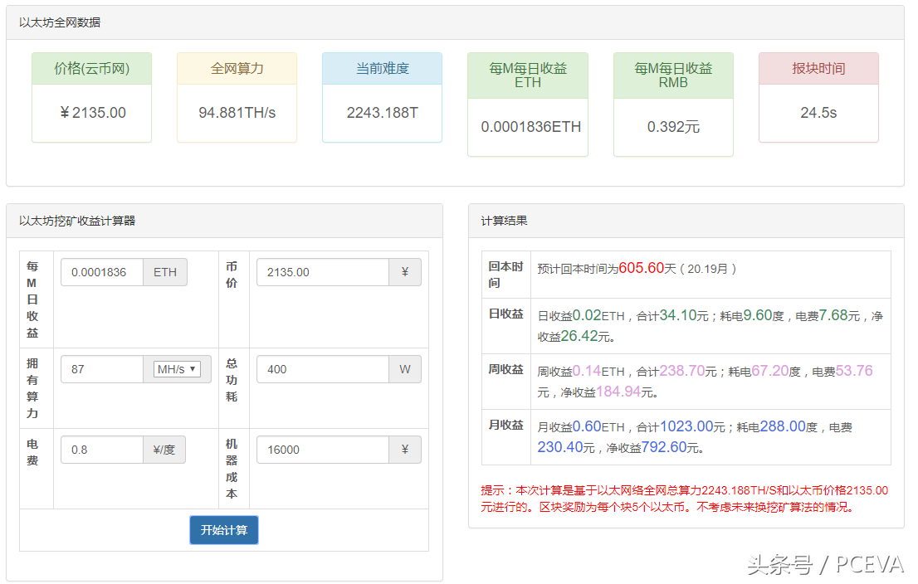
Task: Click the 币价 form label
Action: coord(232,275)
